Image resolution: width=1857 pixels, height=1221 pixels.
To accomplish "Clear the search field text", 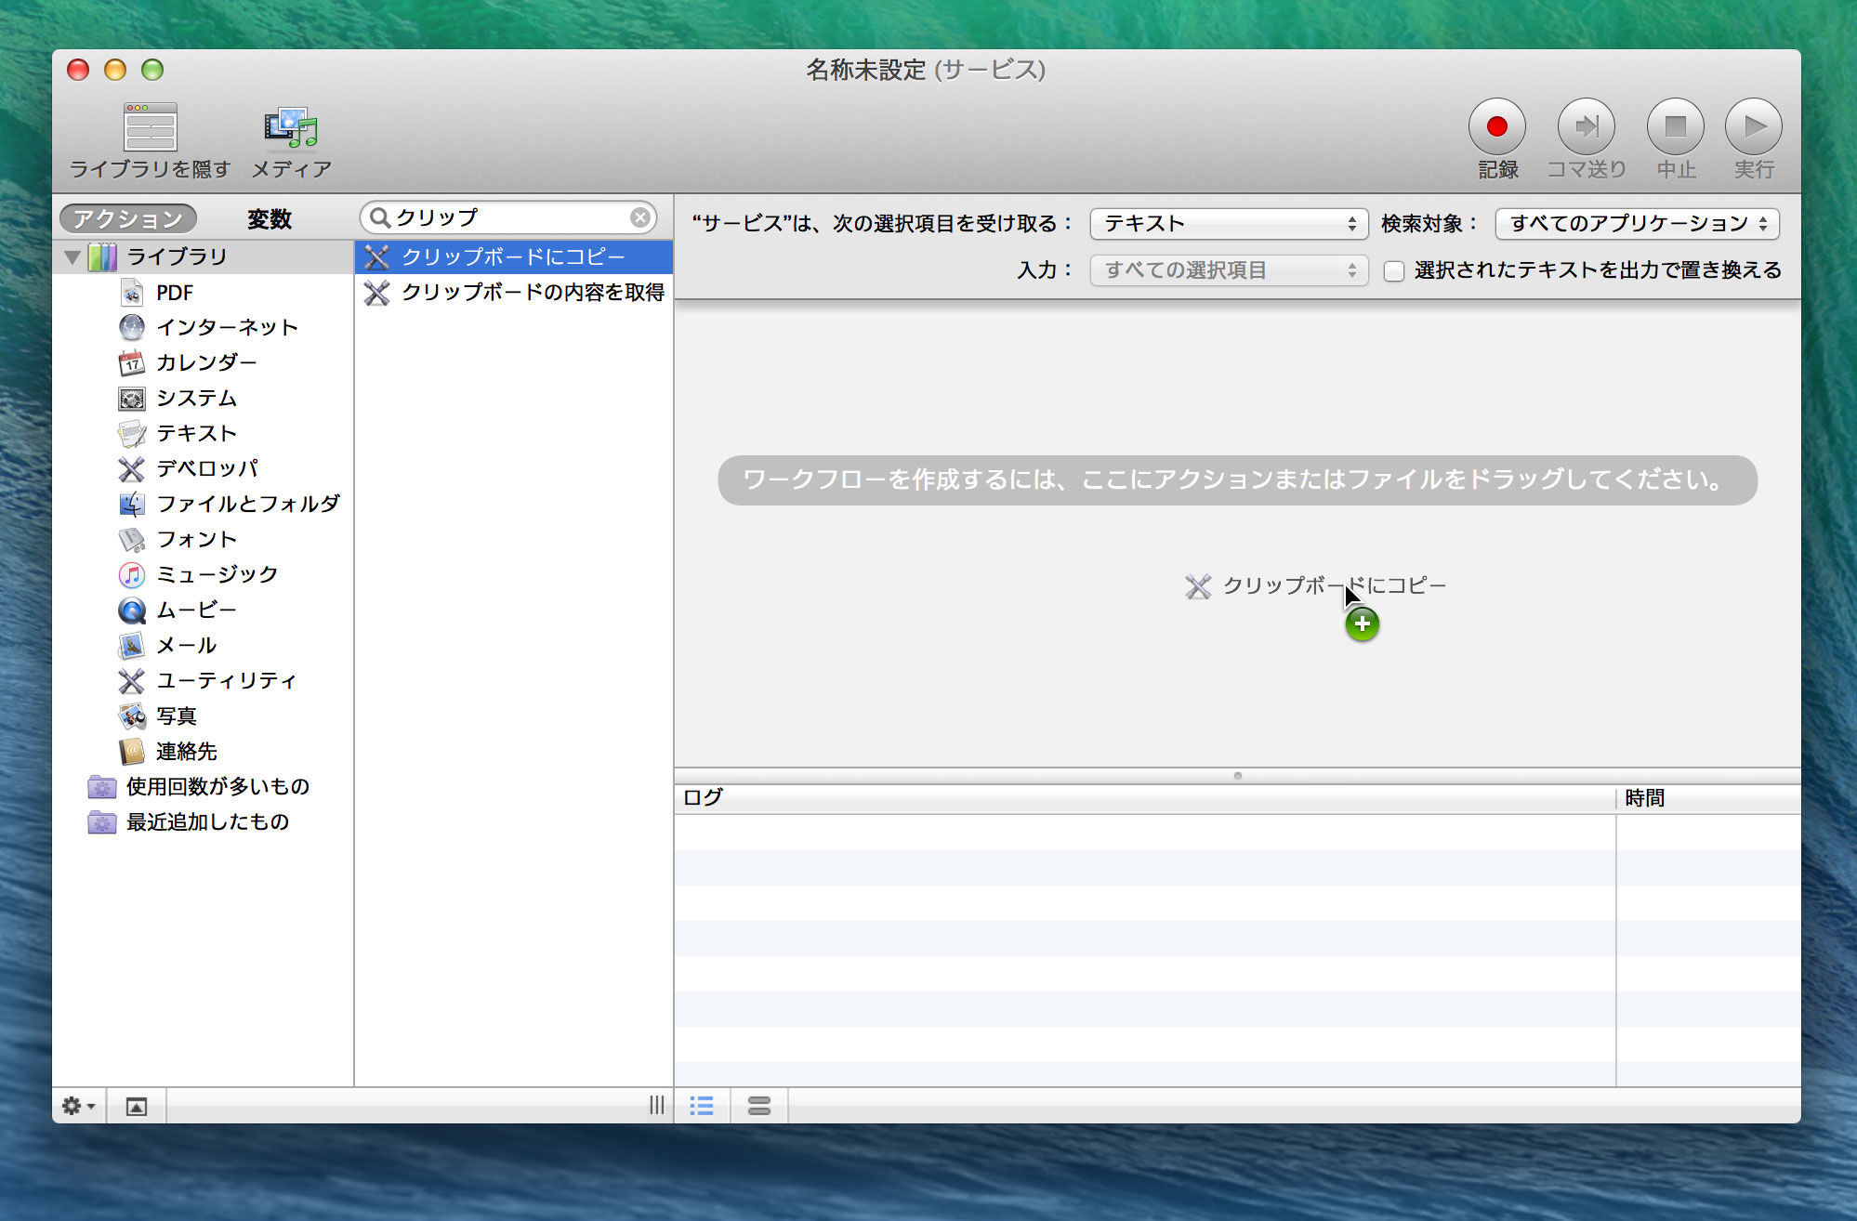I will 639,217.
